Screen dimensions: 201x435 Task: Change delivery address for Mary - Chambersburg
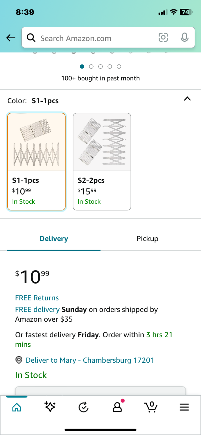(x=90, y=360)
